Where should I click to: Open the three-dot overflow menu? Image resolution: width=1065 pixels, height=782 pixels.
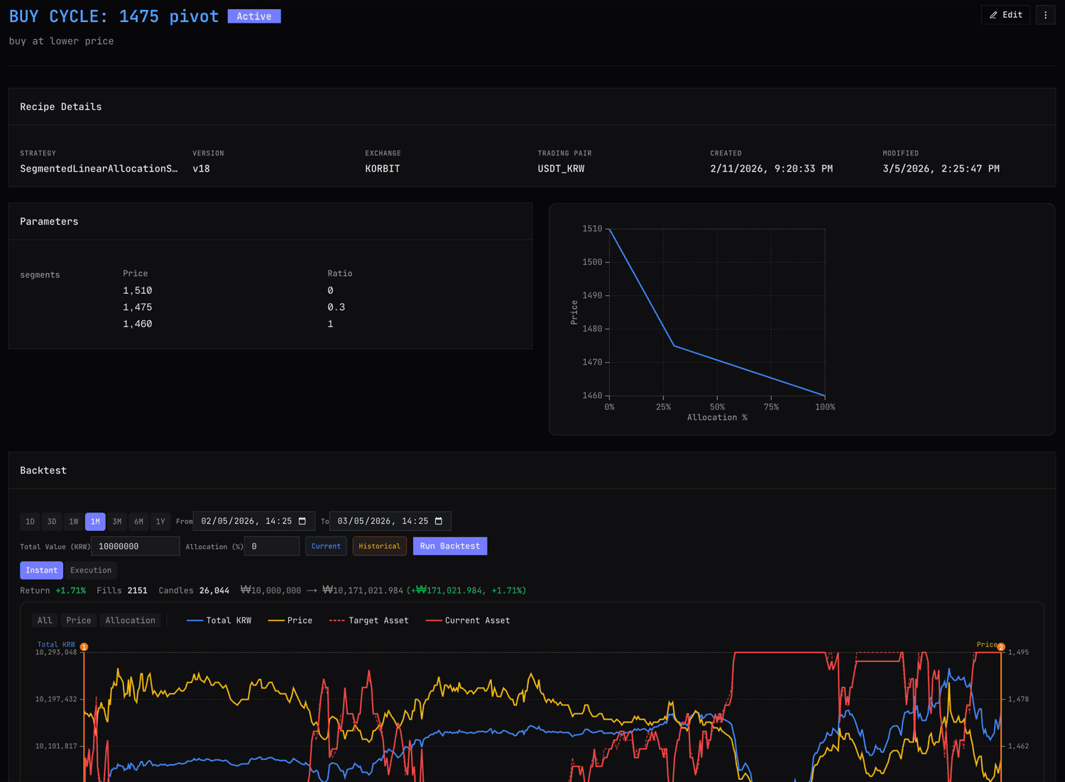click(x=1045, y=14)
